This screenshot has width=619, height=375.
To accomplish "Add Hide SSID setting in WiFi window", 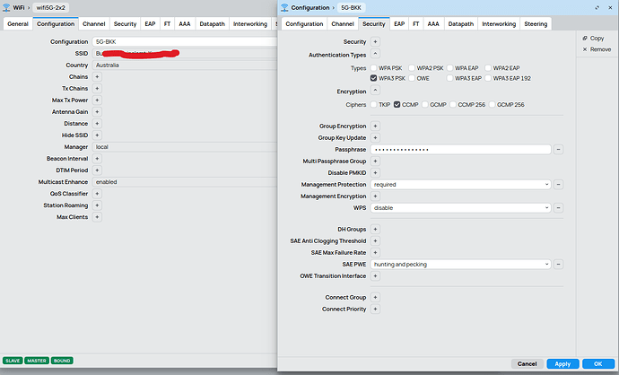I will coord(97,135).
